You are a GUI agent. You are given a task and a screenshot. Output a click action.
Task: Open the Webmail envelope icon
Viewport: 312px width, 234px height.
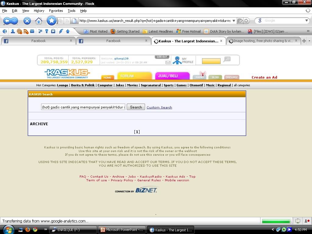[x=32, y=31]
